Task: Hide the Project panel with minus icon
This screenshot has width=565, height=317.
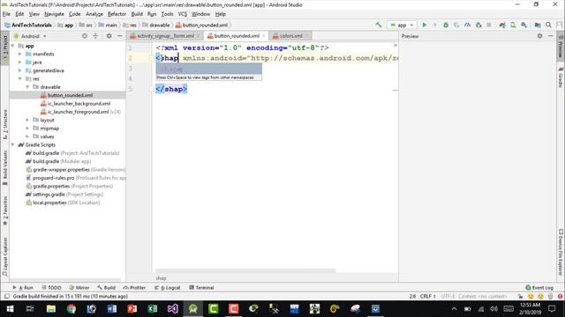Action: [120, 36]
